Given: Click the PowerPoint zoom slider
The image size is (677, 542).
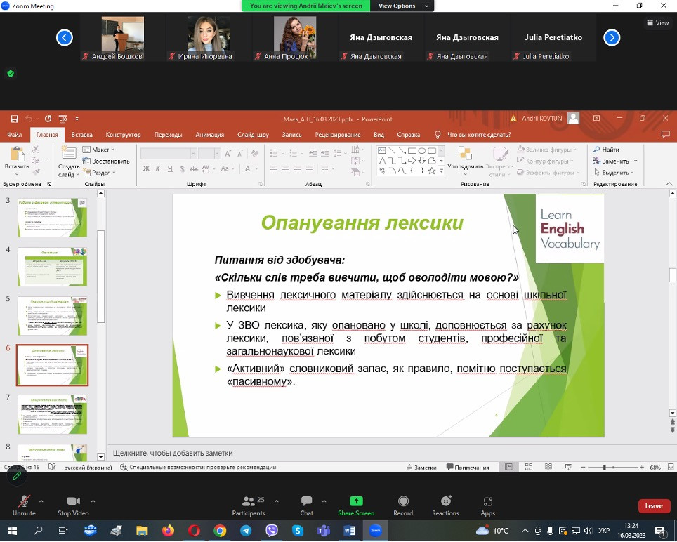Looking at the screenshot, I should coord(605,468).
